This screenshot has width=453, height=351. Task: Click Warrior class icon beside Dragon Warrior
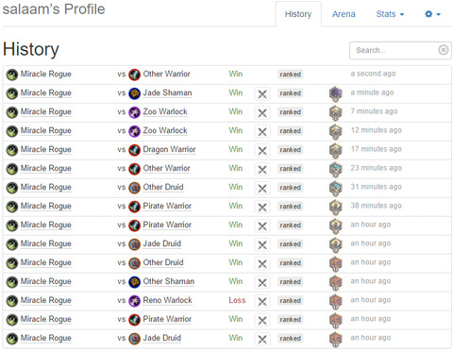(134, 150)
